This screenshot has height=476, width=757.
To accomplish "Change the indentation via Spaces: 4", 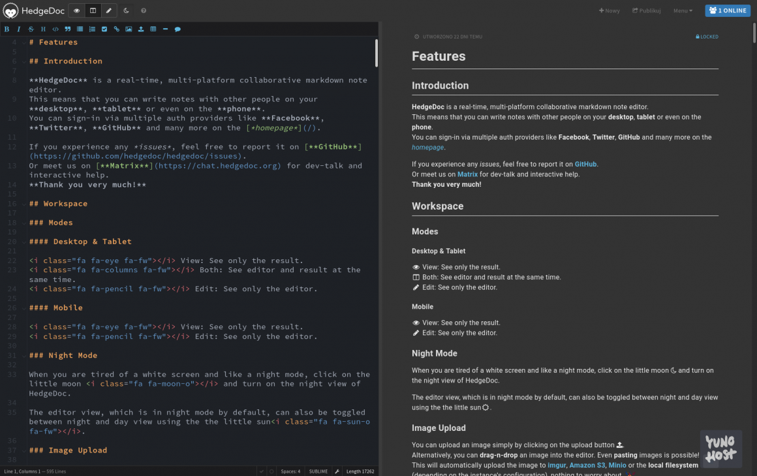I will click(290, 471).
